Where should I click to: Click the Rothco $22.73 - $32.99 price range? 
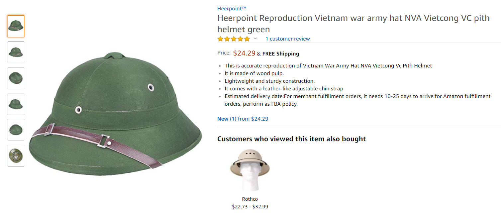[250, 207]
